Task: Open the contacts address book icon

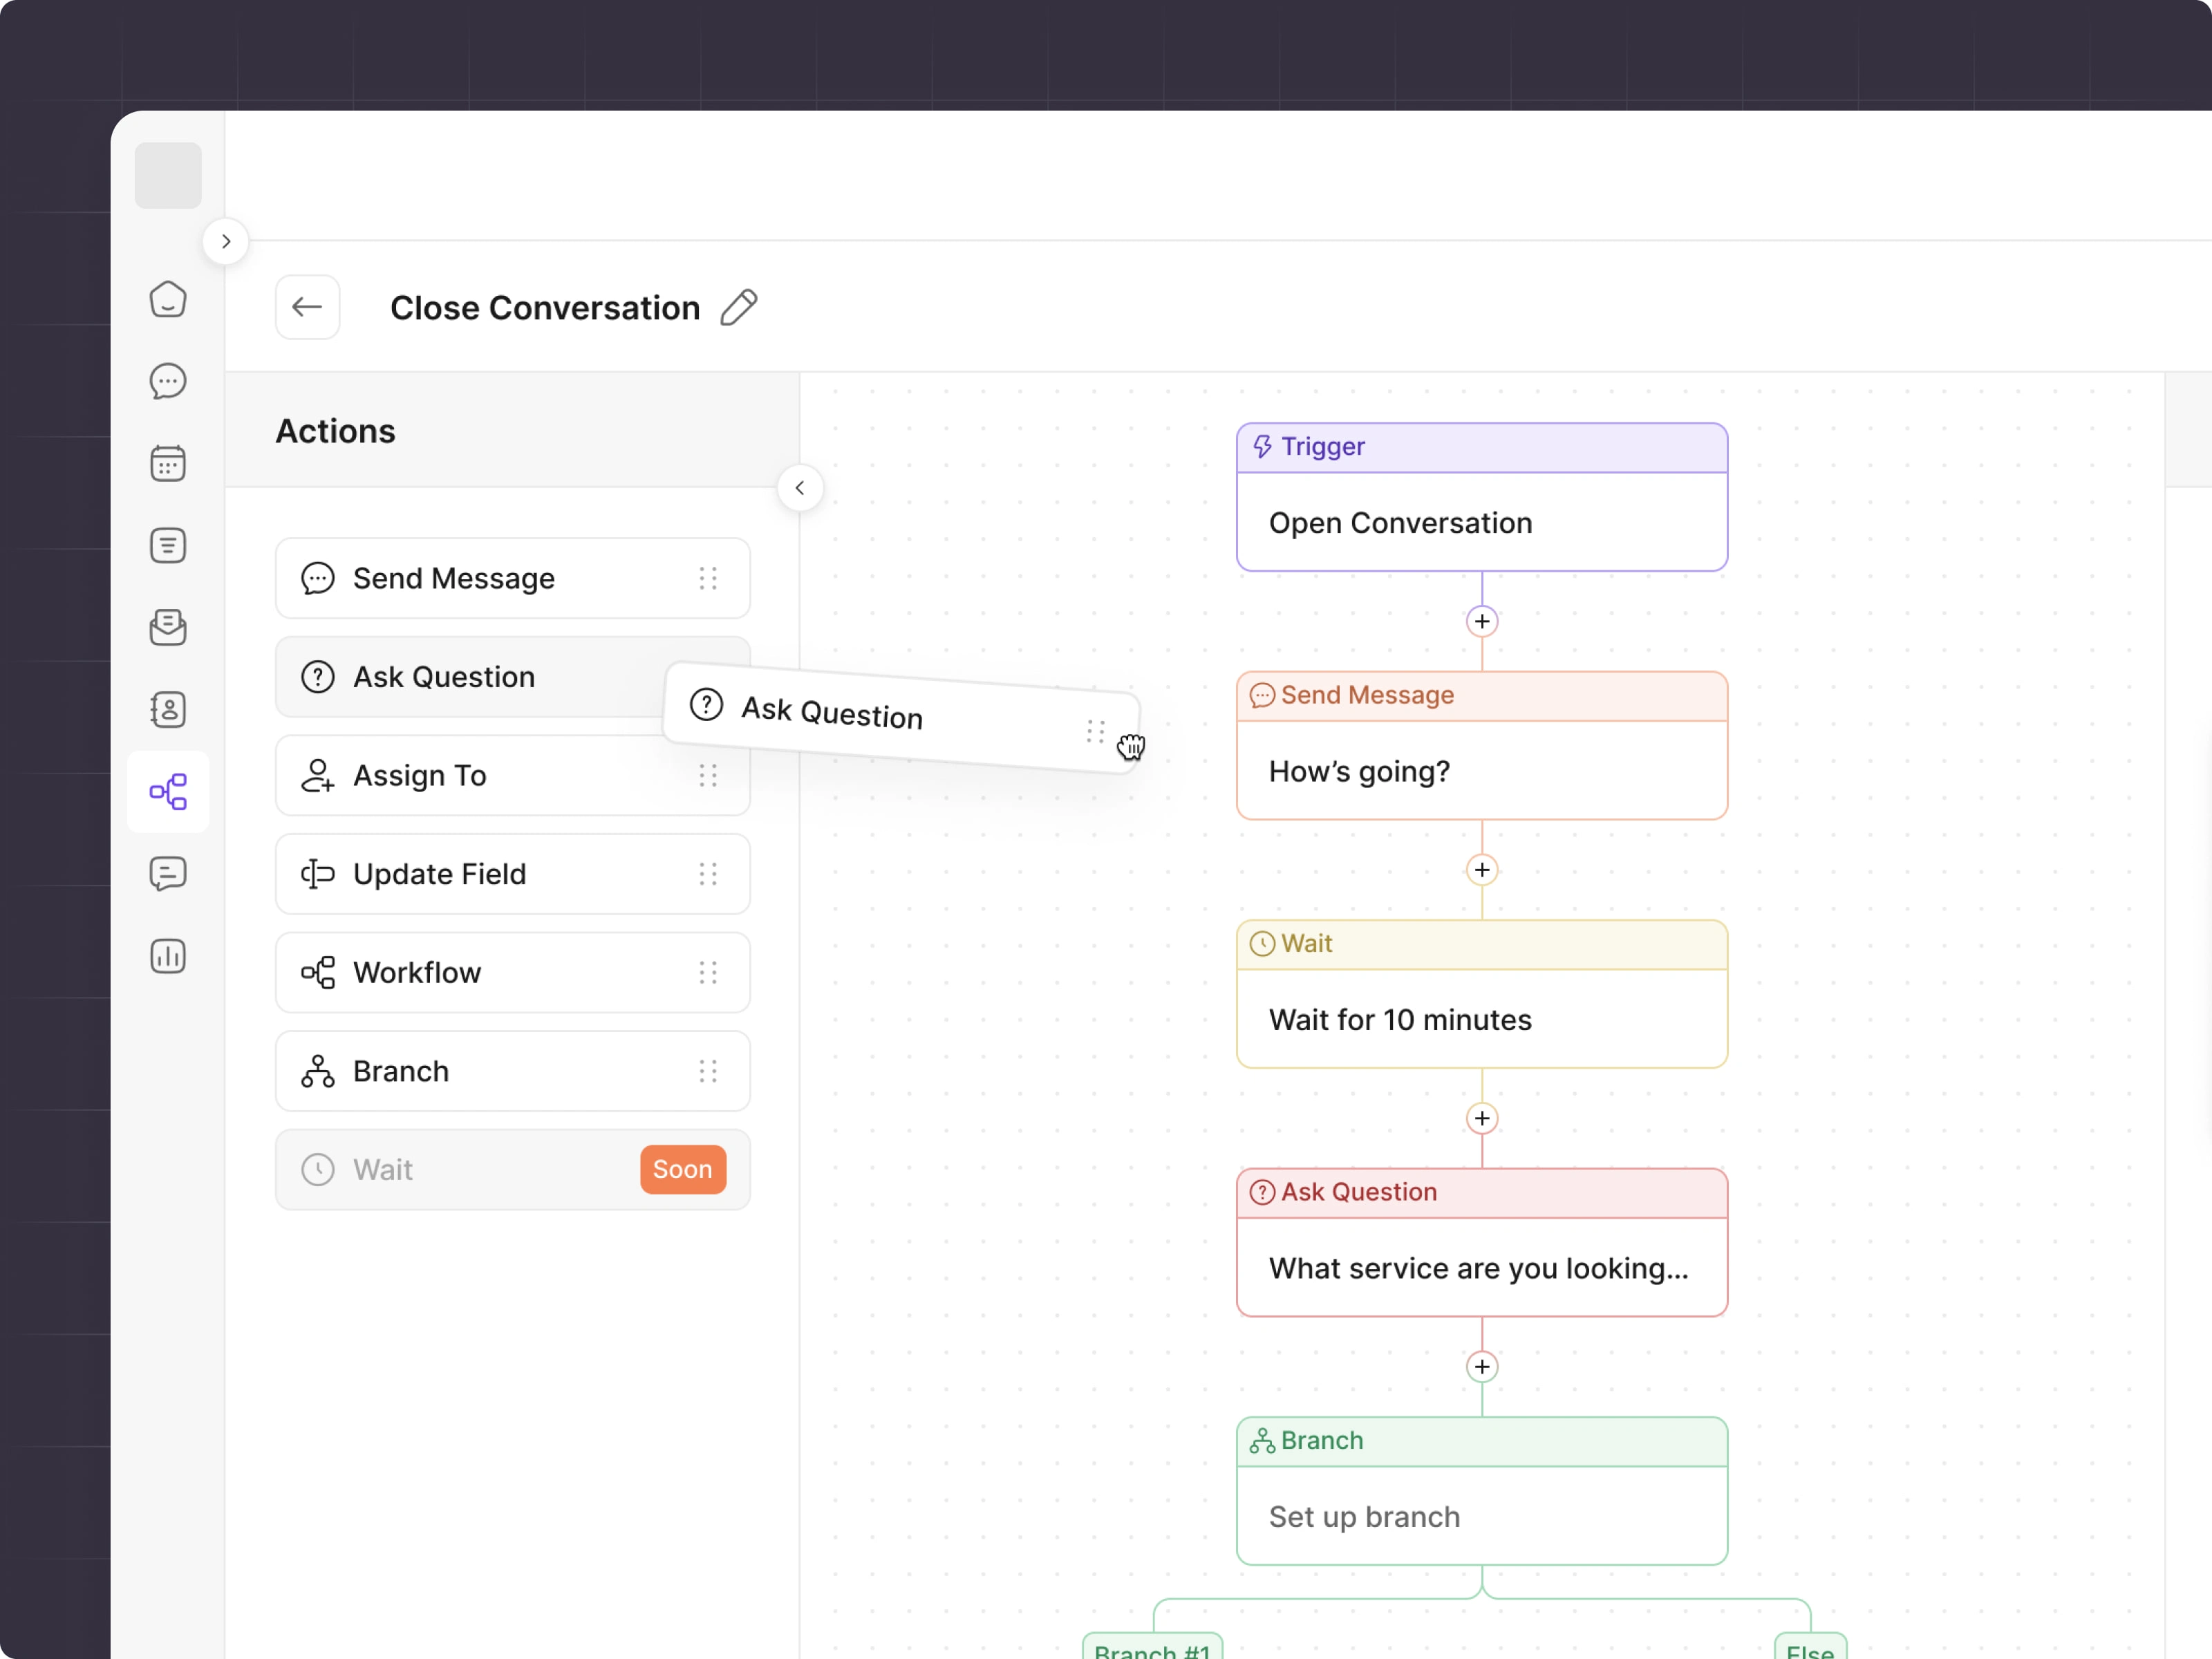Action: 168,710
